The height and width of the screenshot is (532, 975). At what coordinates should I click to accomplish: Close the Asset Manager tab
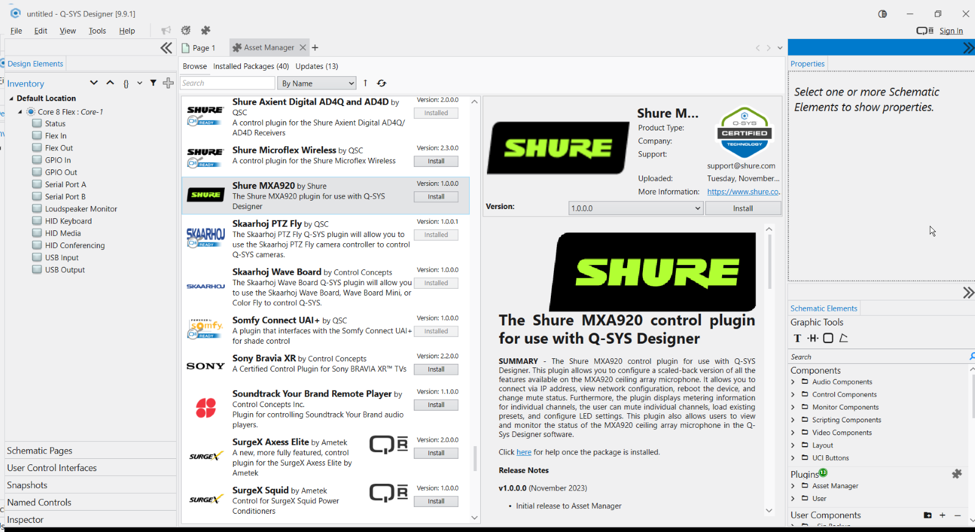(302, 48)
